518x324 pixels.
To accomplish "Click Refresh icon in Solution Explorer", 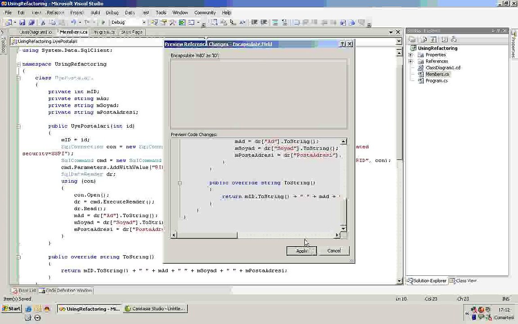I will click(433, 39).
